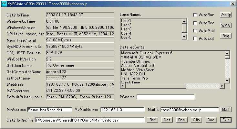Image resolution: width=237 pixels, height=129 pixels.
Task: Click InstalledSofts scroll down arrow
Action: 227,81
